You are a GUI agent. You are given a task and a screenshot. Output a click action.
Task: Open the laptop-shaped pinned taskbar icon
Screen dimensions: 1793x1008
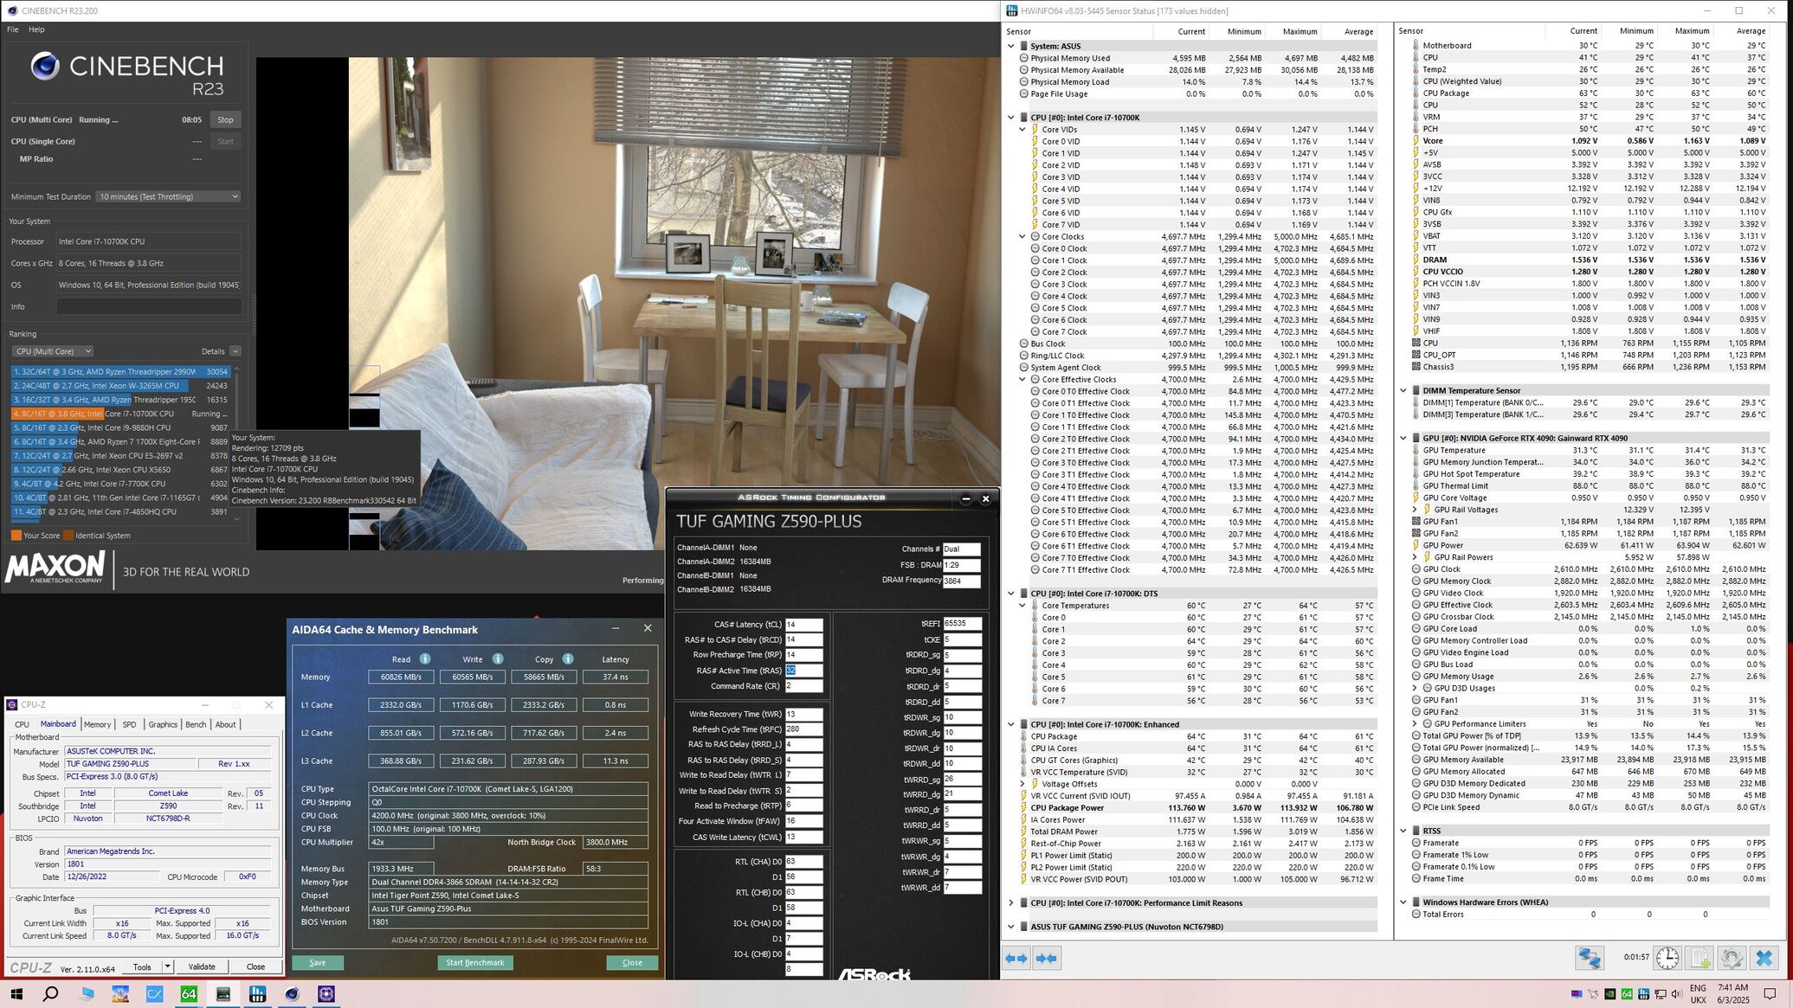click(86, 994)
